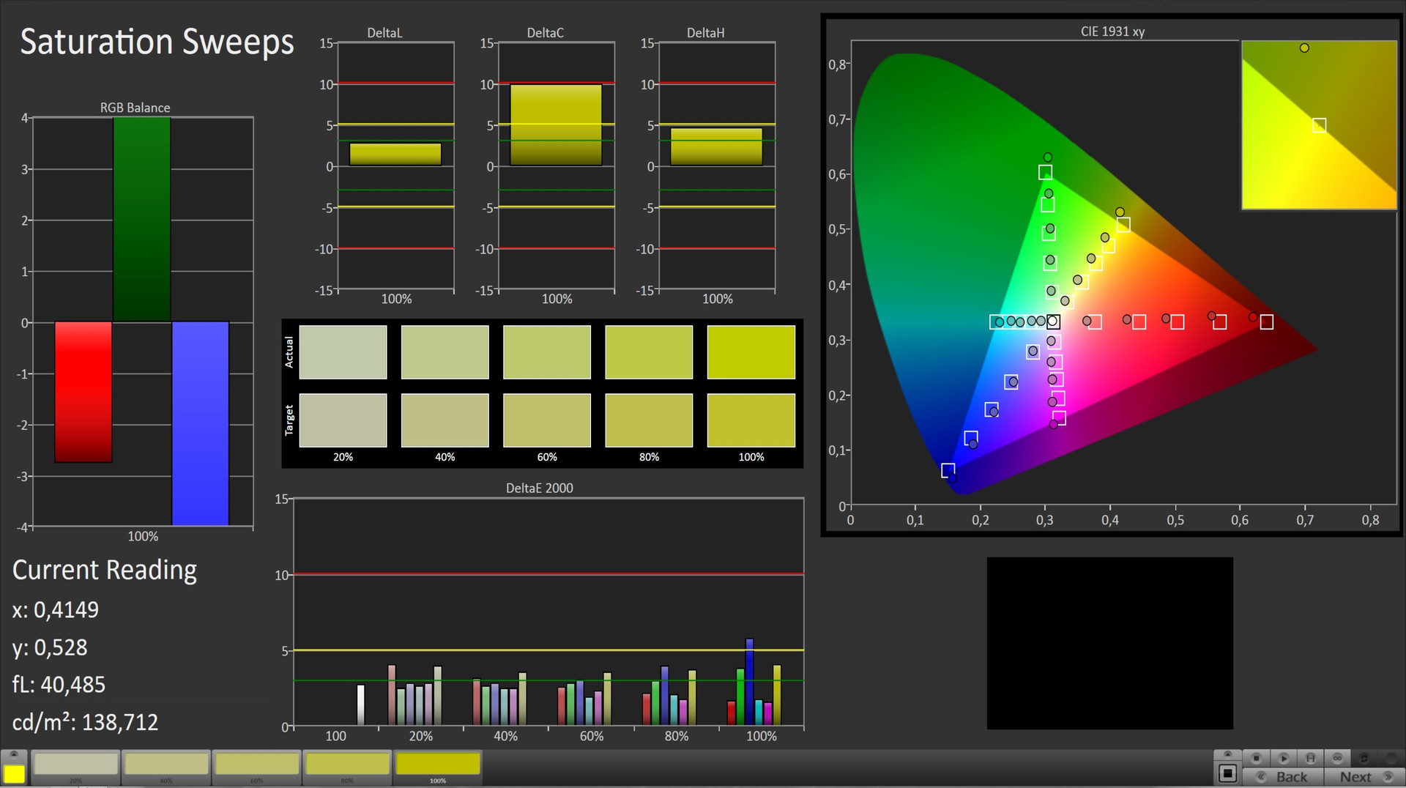Viewport: 1406px width, 788px height.
Task: Click the blue bar in RGB Balance
Action: click(x=201, y=423)
